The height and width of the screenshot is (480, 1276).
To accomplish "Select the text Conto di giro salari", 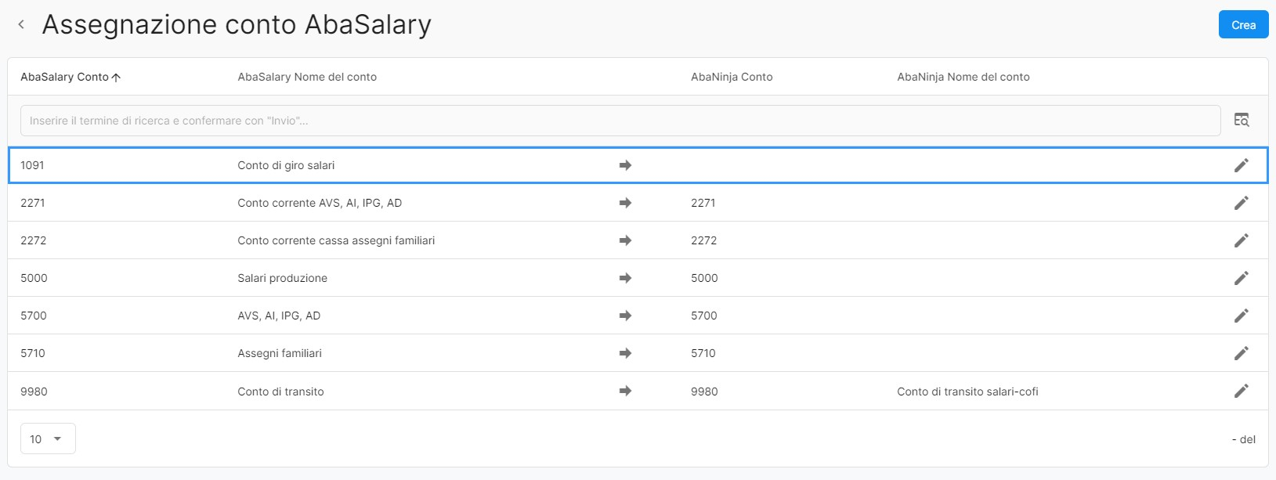I will [286, 165].
